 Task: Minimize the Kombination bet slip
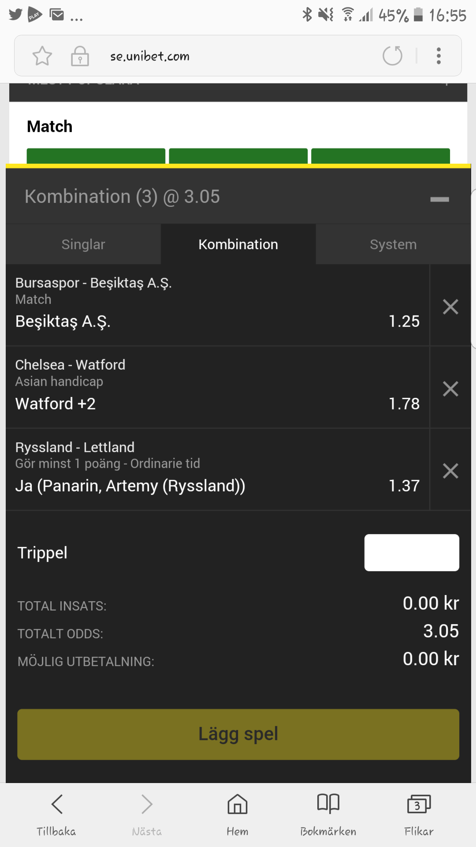tap(439, 199)
